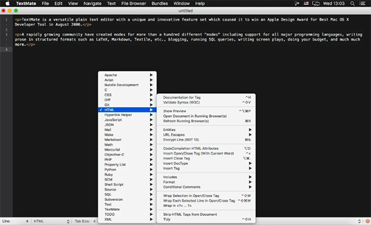The width and height of the screenshot is (371, 225).
Task: Choose Wrap Each Selected Line in Open/Close Tag
Action: pos(206,200)
